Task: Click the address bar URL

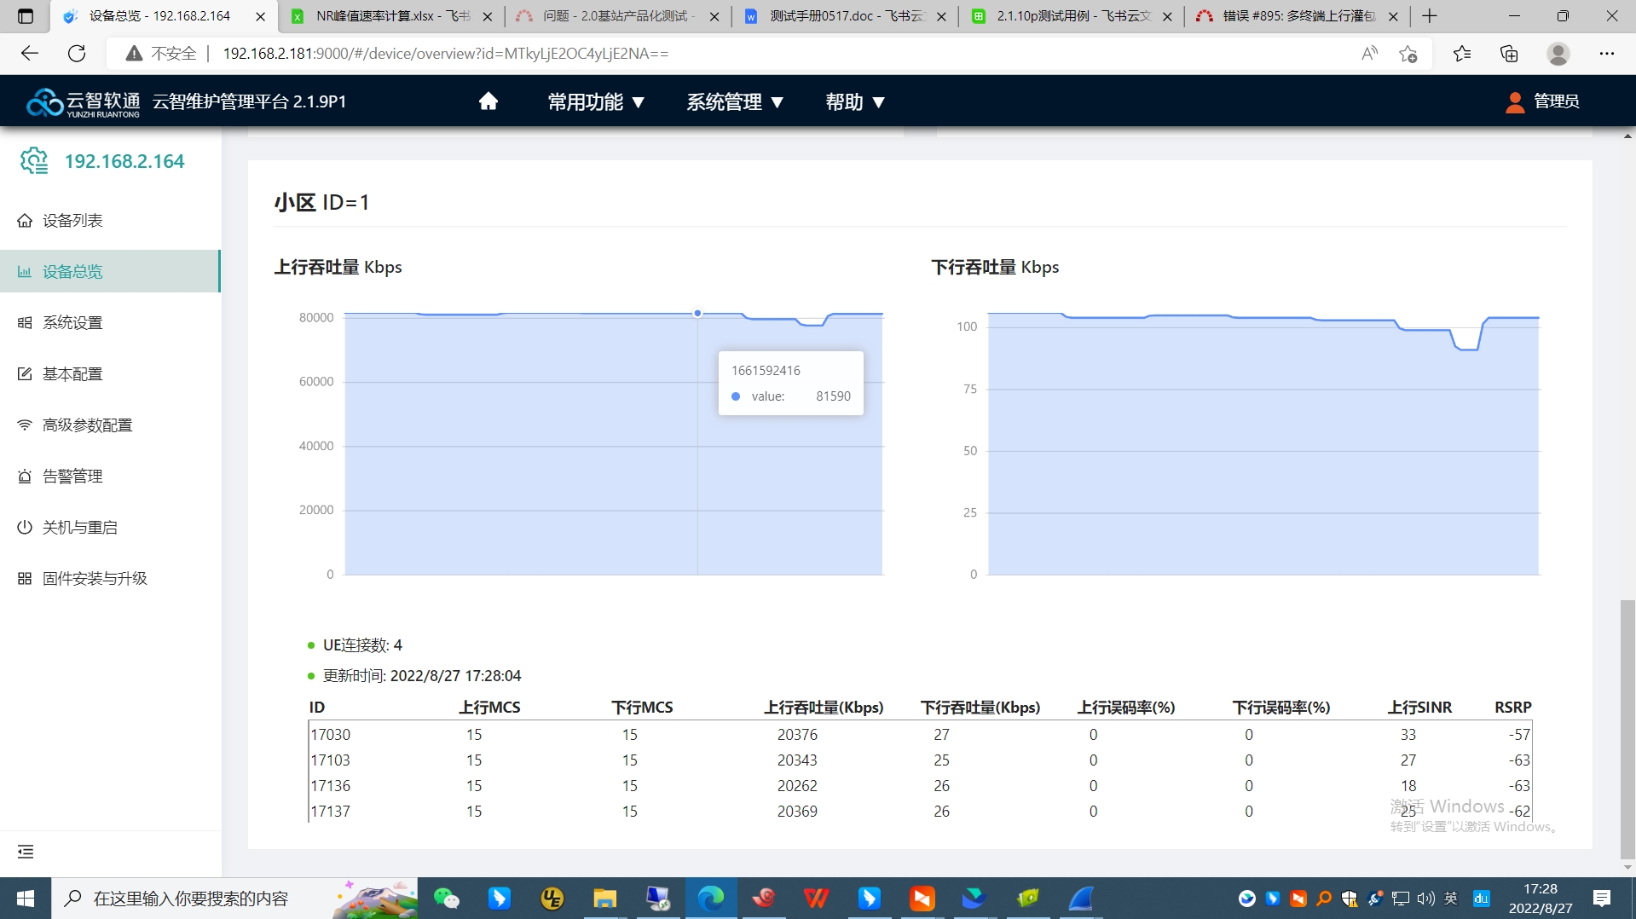Action: 446,54
